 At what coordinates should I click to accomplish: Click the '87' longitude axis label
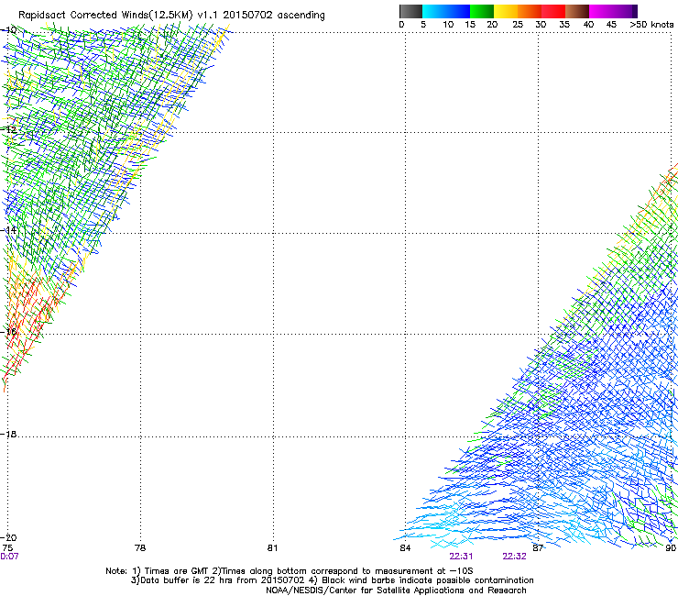pos(538,547)
